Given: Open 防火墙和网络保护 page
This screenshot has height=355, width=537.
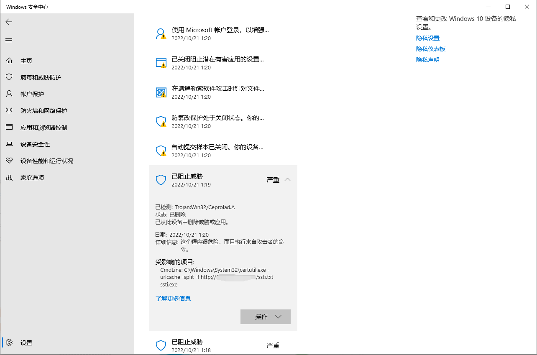Looking at the screenshot, I should [x=44, y=111].
